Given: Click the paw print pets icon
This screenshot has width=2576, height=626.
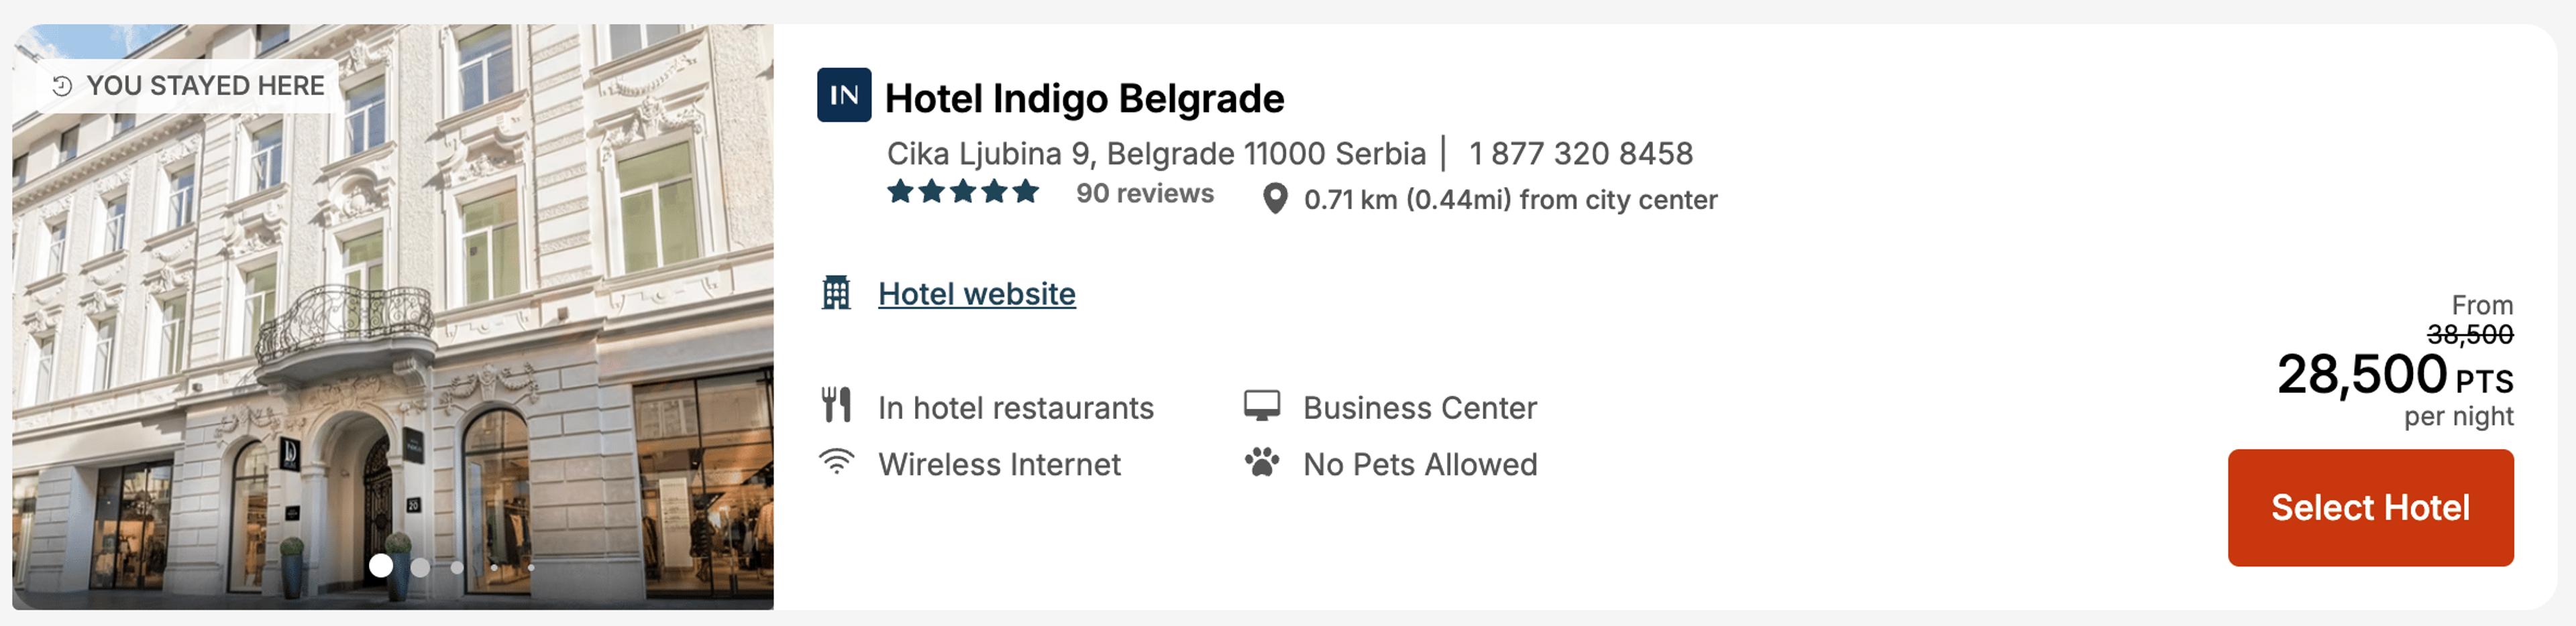Looking at the screenshot, I should point(1261,461).
